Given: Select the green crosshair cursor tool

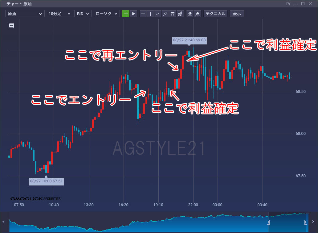Looking at the screenshot, I should click(x=126, y=14).
